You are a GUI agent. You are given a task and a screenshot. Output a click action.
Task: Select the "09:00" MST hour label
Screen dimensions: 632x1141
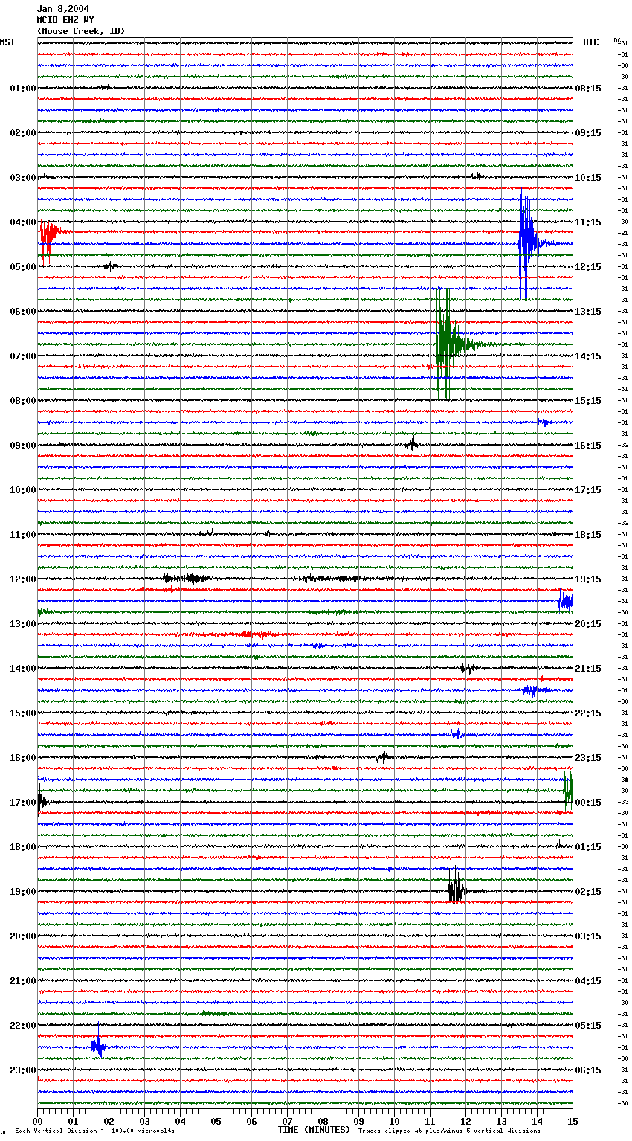[23, 446]
